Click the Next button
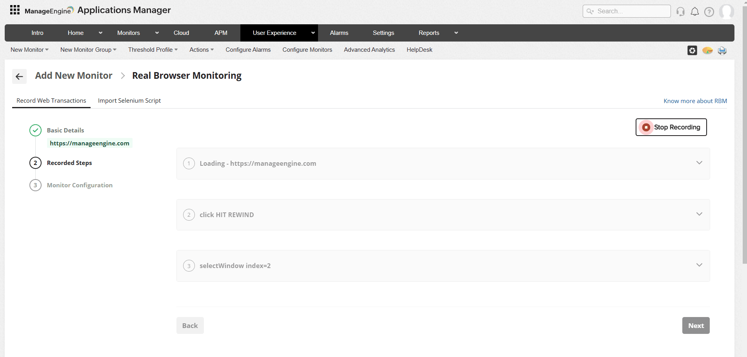 [696, 326]
